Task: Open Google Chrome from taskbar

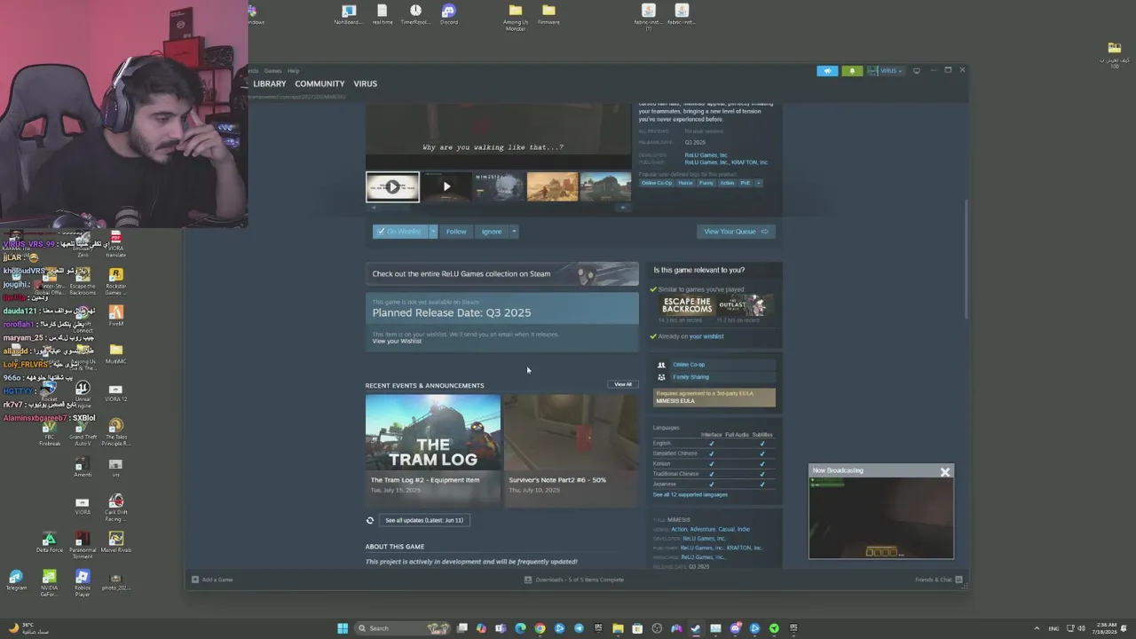Action: [x=540, y=628]
